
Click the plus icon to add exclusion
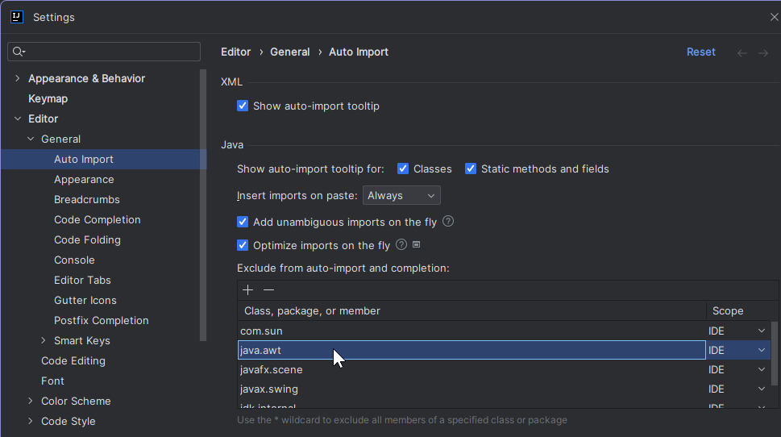(x=247, y=290)
